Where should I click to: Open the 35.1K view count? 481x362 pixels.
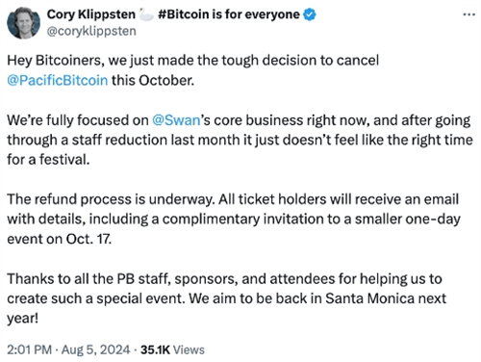[x=155, y=349]
